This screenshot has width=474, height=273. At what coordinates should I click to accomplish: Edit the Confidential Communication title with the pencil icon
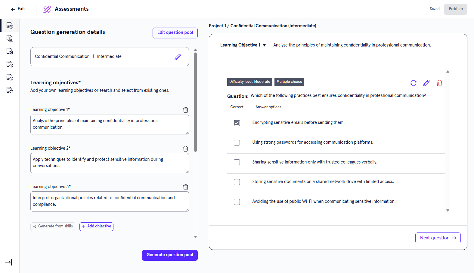(178, 57)
